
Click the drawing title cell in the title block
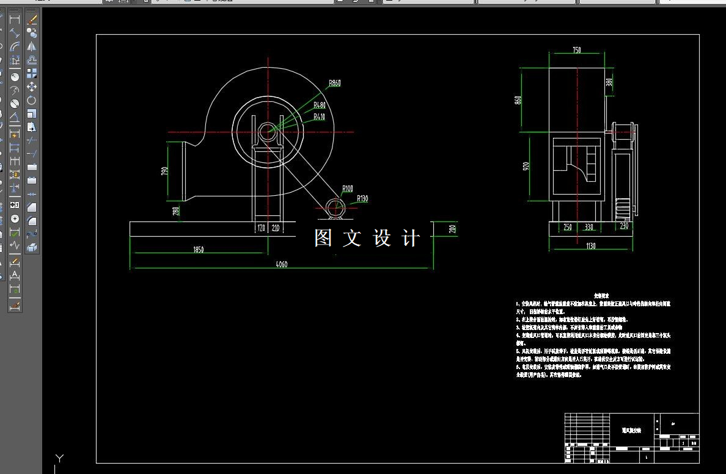tap(631, 430)
